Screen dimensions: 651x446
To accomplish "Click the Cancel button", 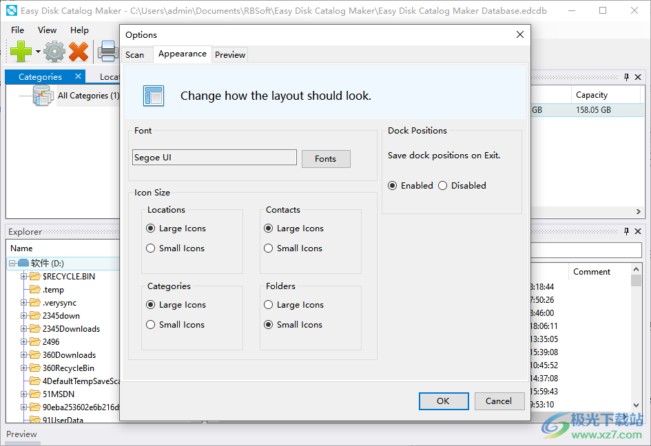I will [x=499, y=401].
